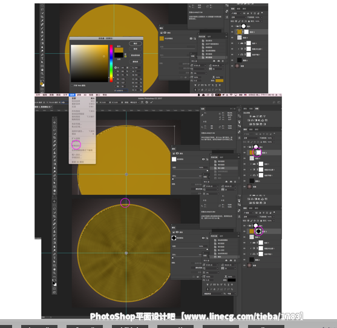
Task: Hide the group layer in top Layers panel
Action: pyautogui.click(x=232, y=26)
